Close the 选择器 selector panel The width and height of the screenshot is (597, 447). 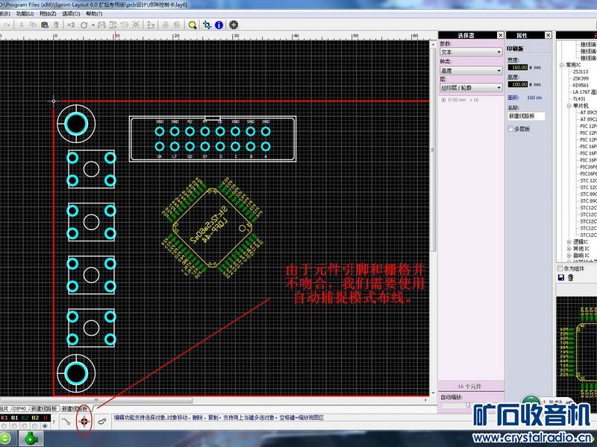click(500, 35)
